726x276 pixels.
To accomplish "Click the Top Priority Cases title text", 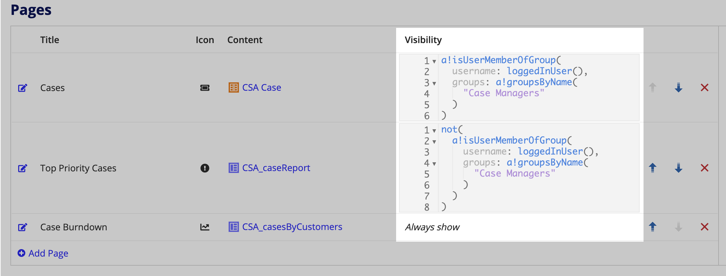I will pos(78,168).
